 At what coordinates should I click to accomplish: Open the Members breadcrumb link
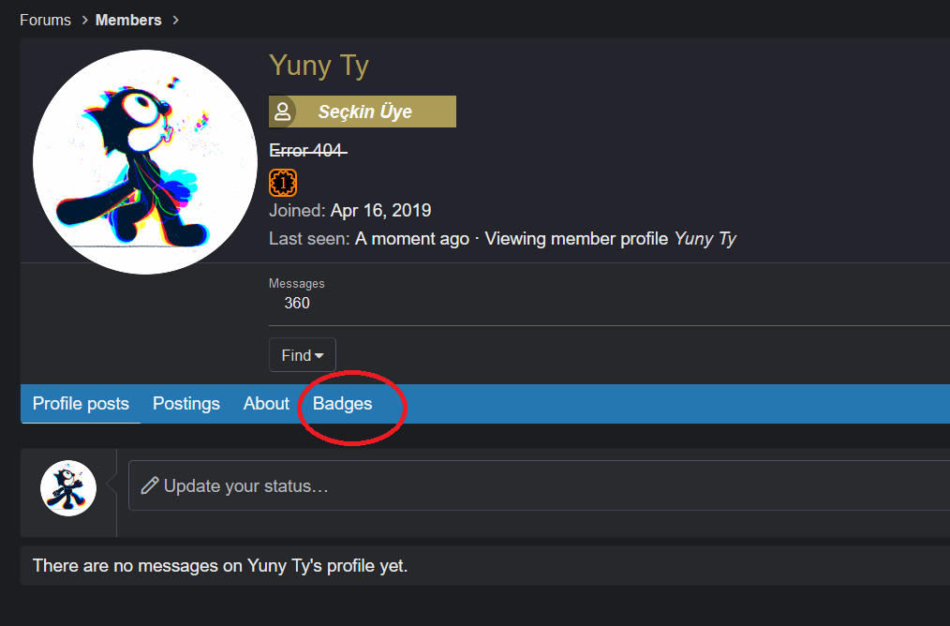pos(128,20)
